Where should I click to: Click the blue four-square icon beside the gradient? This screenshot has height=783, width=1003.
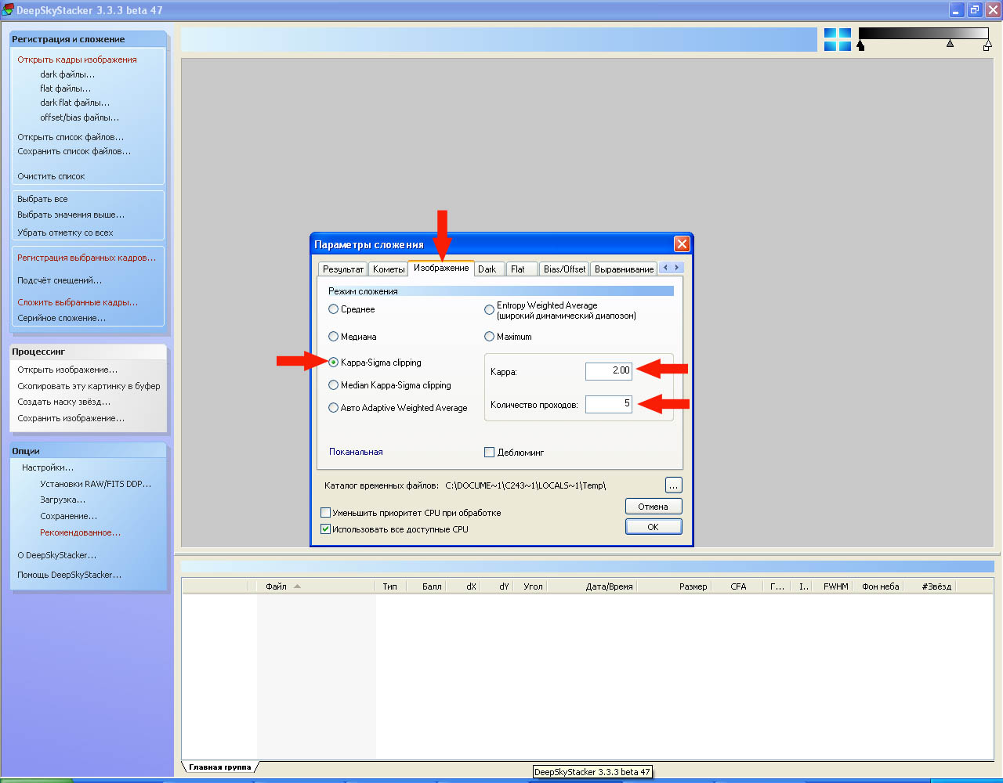pos(837,40)
